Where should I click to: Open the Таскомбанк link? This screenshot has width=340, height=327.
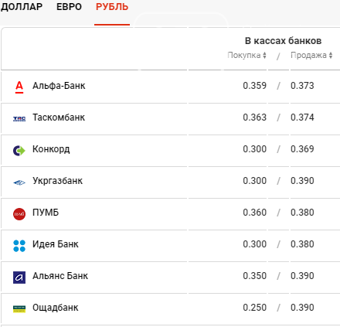click(59, 118)
